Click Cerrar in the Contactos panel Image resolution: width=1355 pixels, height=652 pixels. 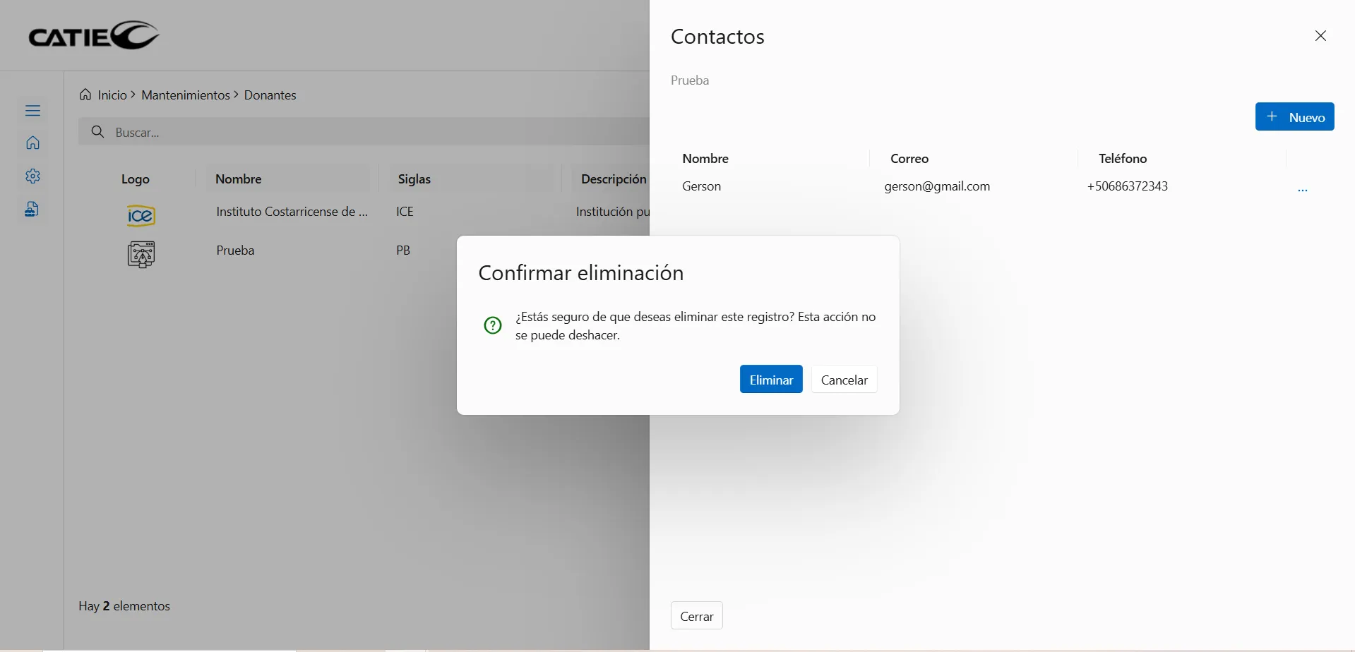pyautogui.click(x=696, y=615)
